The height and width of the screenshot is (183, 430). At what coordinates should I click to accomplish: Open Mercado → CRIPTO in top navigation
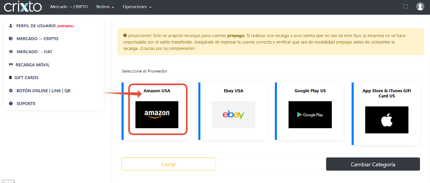69,7
